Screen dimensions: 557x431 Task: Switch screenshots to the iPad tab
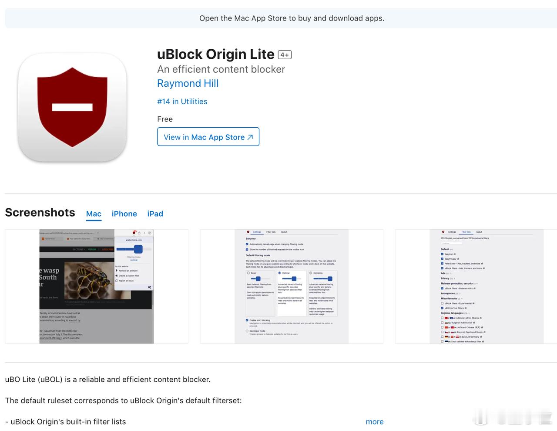click(155, 214)
